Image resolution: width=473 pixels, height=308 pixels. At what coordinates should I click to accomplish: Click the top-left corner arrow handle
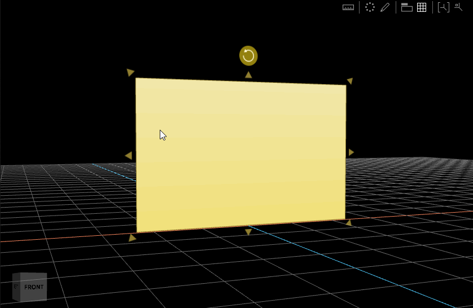[x=130, y=72]
